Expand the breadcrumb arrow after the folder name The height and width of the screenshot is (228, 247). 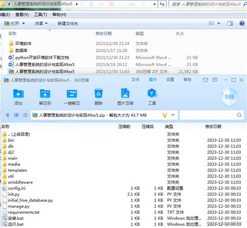[77, 4]
